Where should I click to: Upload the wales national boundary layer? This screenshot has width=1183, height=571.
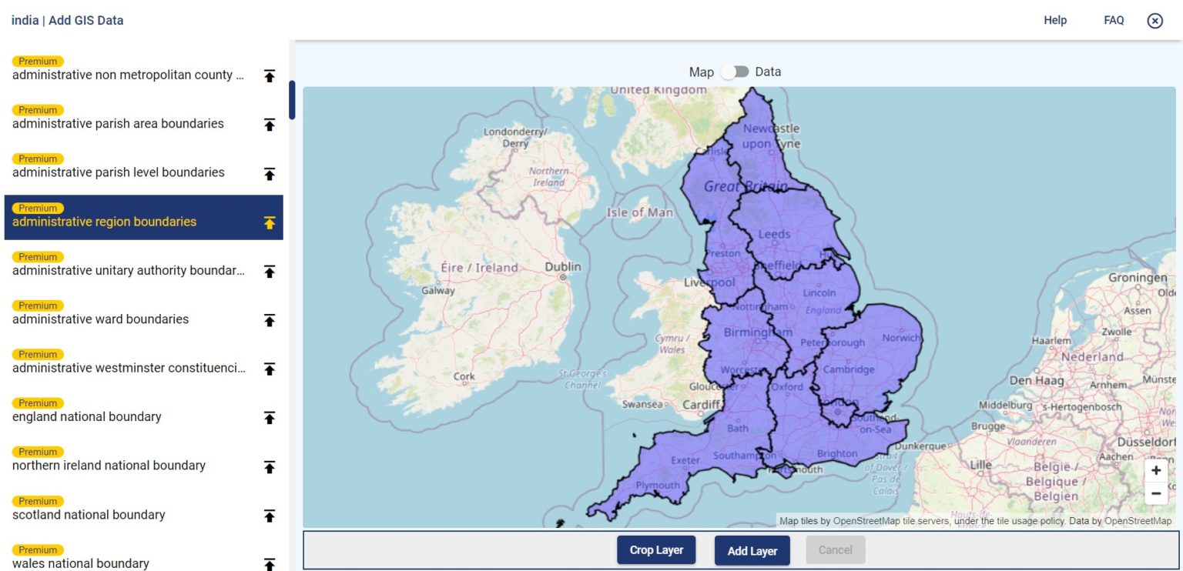[x=268, y=564]
